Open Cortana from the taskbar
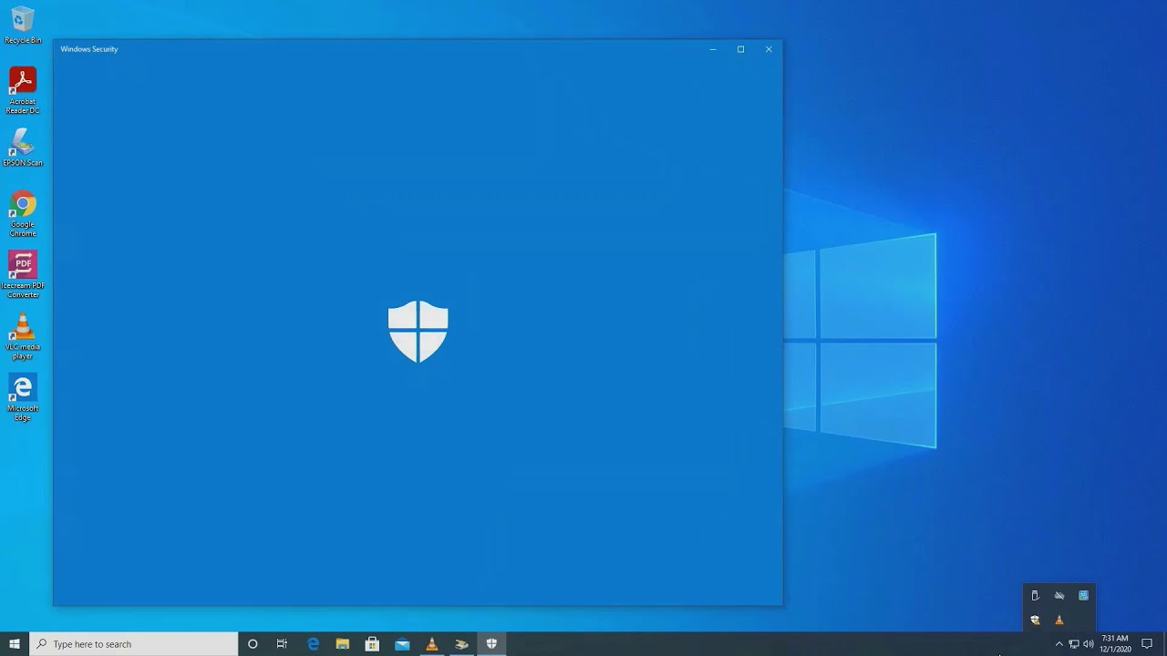The width and height of the screenshot is (1167, 656). point(253,644)
